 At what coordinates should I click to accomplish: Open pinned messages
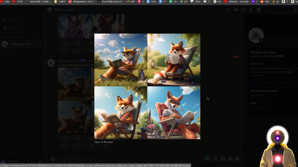(244, 10)
